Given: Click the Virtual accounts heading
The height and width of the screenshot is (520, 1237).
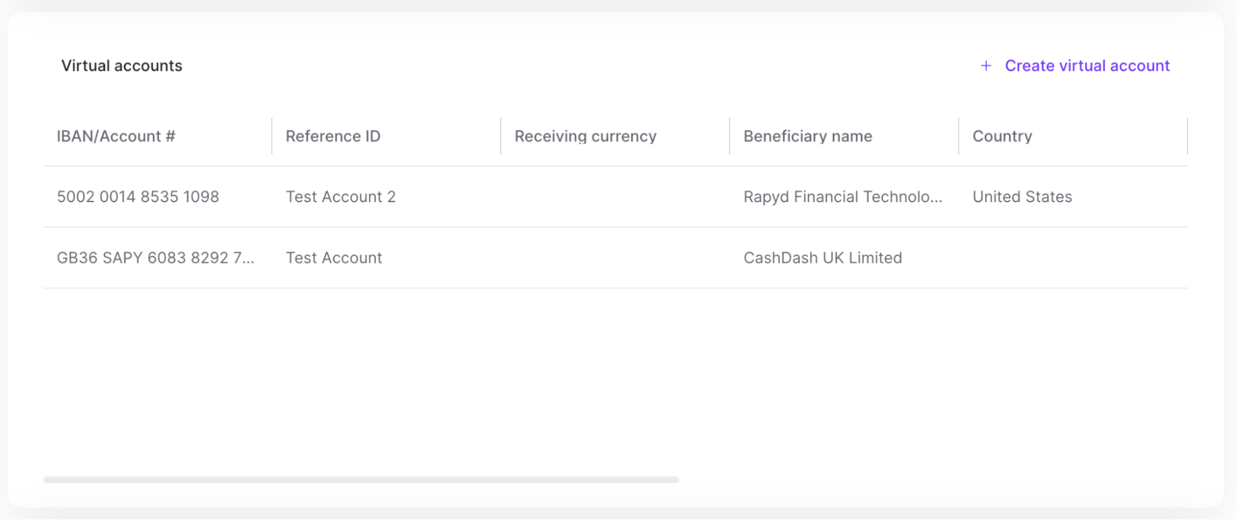Looking at the screenshot, I should (121, 66).
